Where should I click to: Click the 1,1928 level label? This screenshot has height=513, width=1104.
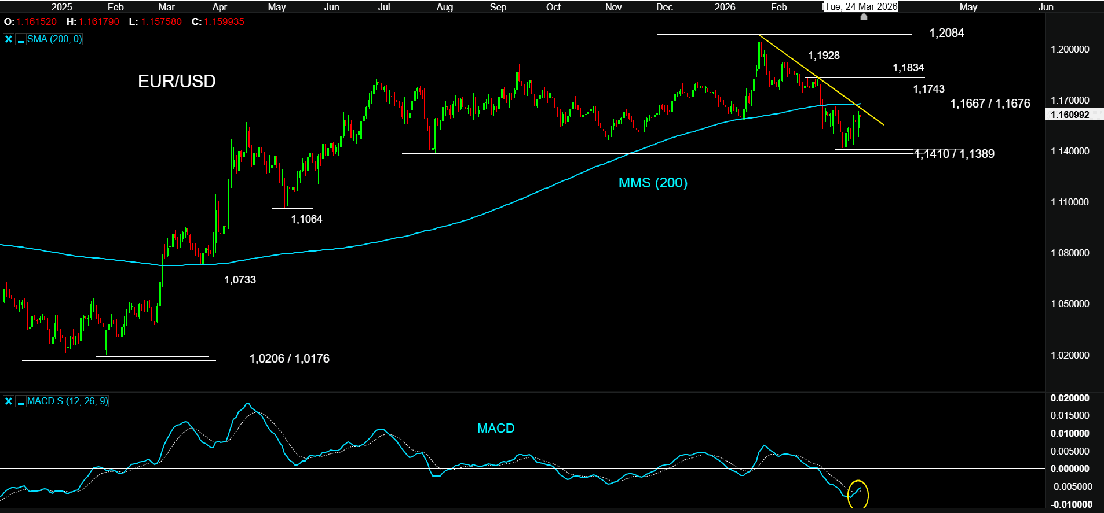pos(824,56)
